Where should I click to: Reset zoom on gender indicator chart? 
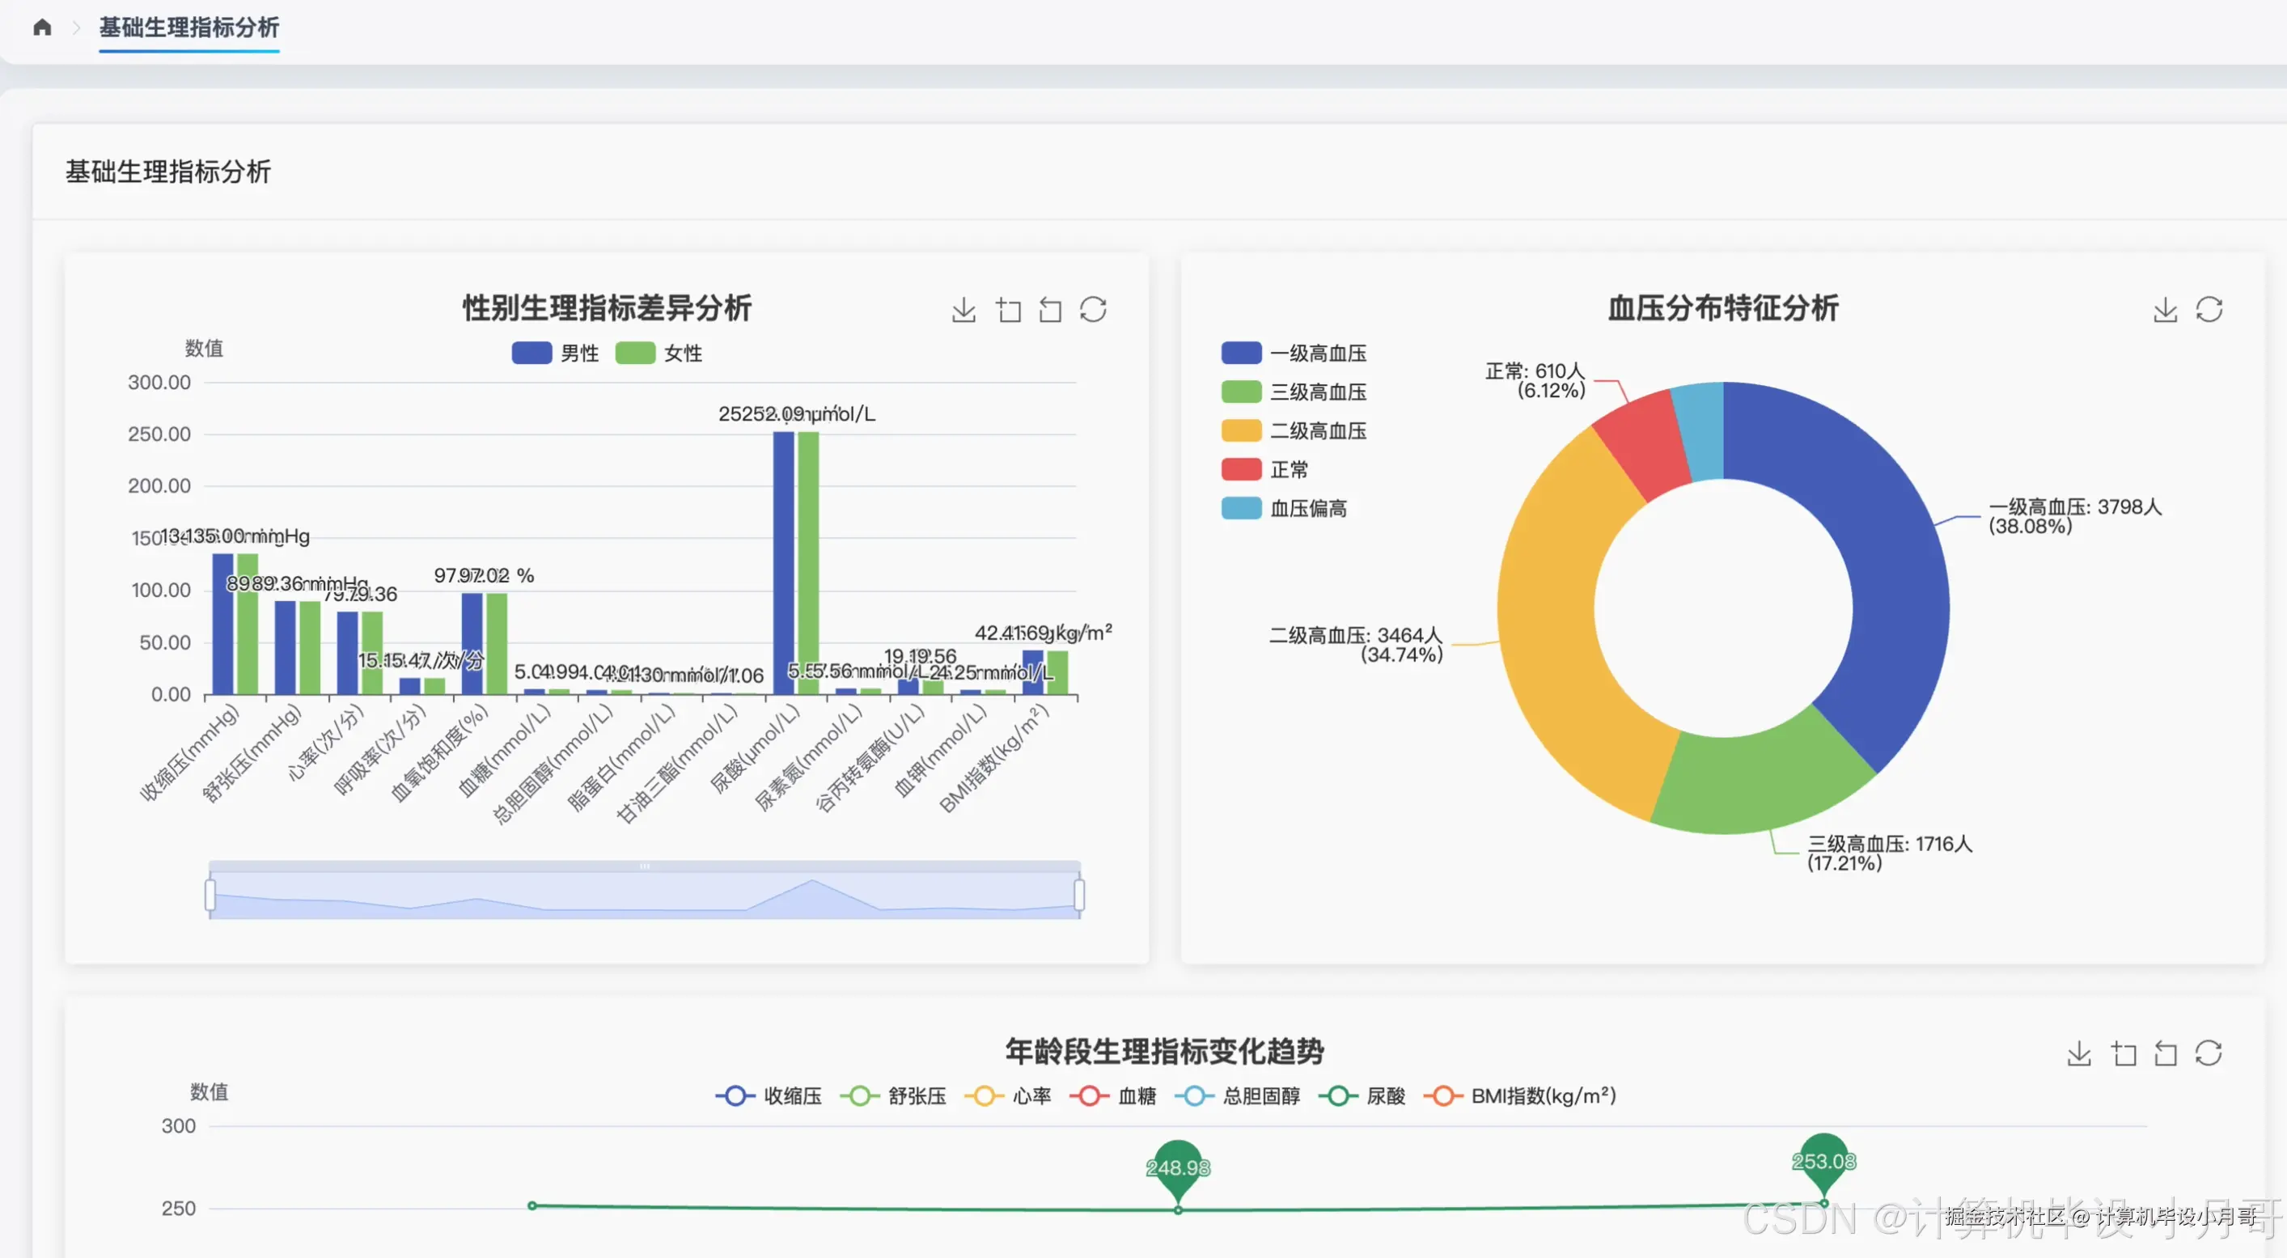(1050, 310)
